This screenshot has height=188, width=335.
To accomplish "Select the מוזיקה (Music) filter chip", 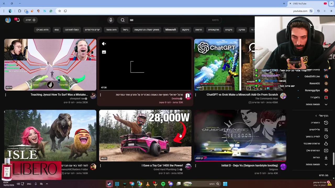I will 242,30.
